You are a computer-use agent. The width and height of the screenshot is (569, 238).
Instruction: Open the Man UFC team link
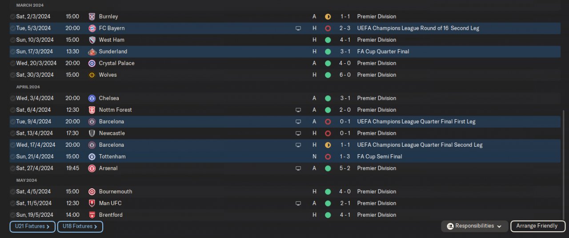click(110, 203)
